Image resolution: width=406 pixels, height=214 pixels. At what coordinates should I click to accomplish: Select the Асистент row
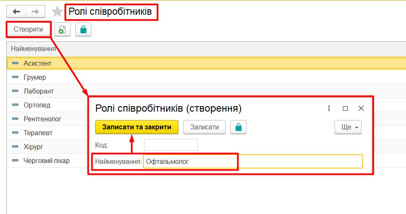(206, 64)
